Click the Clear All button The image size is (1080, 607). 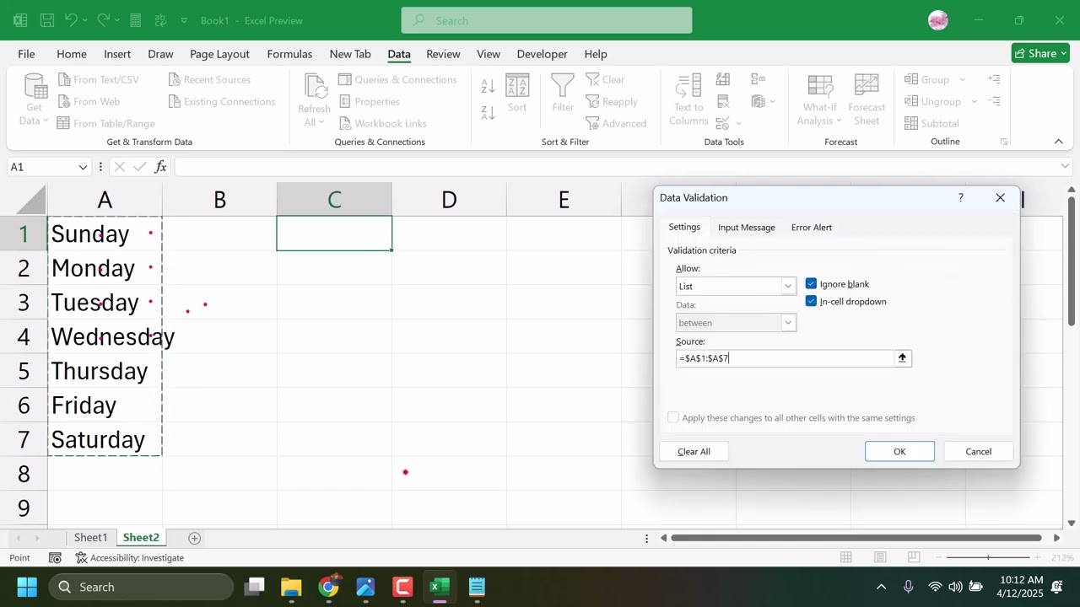coord(694,452)
